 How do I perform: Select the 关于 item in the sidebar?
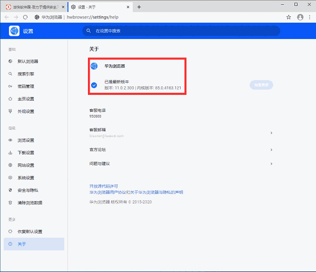(x=34, y=244)
